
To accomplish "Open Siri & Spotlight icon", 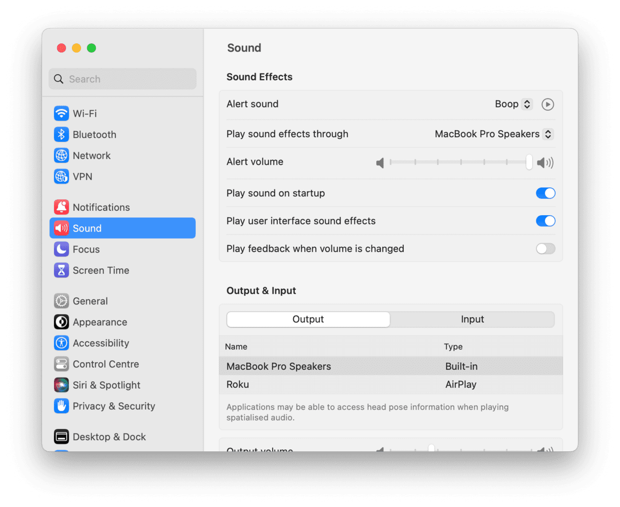I will tap(61, 385).
